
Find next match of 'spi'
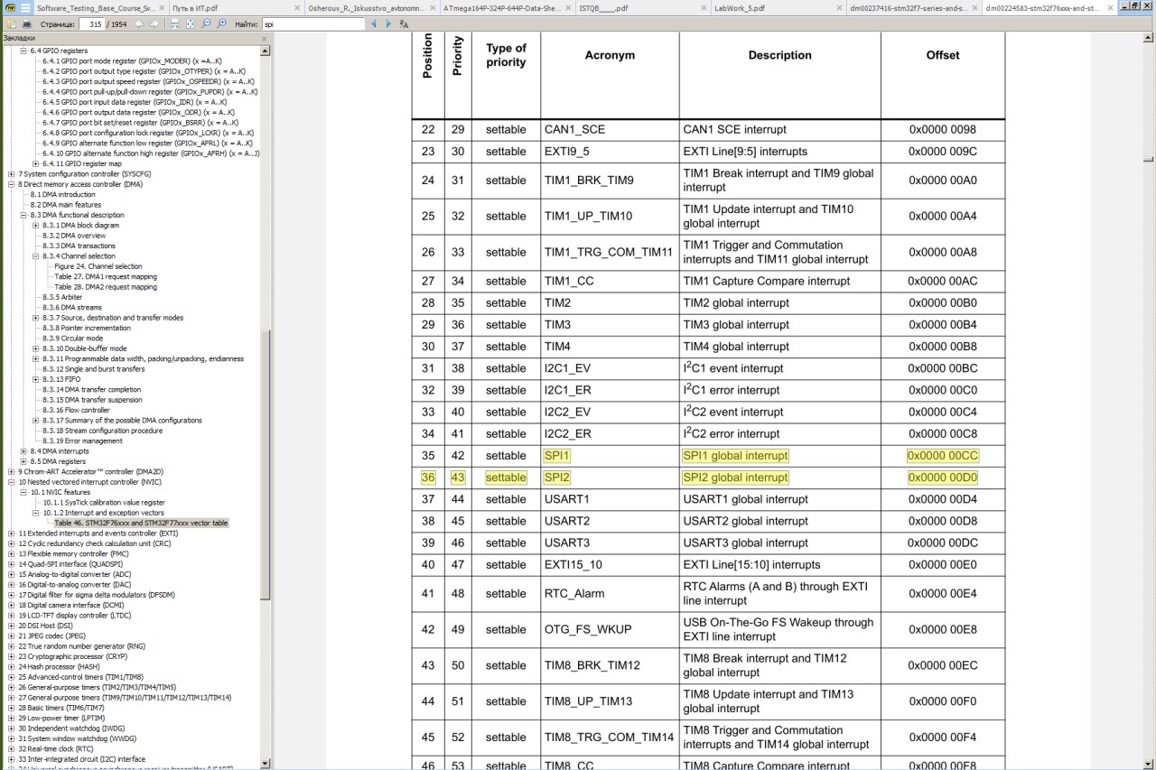click(389, 23)
